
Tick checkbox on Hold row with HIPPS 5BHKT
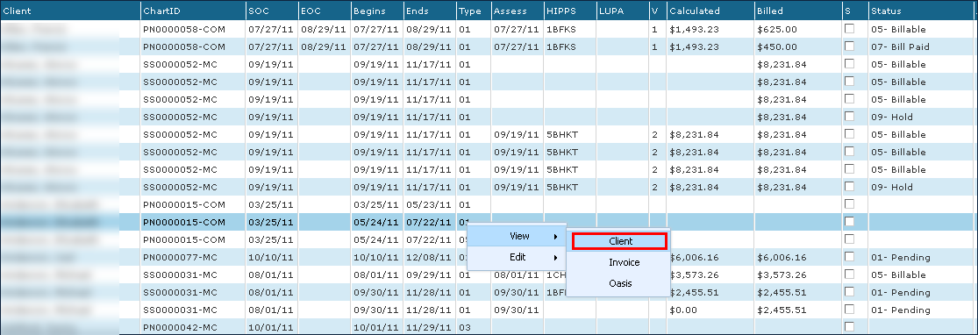[849, 187]
